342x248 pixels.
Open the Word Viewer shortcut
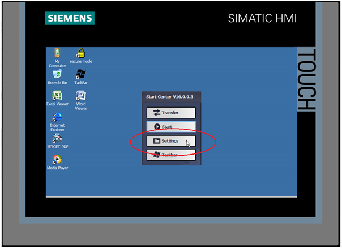click(x=81, y=101)
